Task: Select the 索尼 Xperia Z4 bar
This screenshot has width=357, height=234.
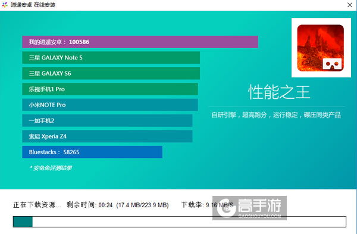Action: [x=107, y=136]
